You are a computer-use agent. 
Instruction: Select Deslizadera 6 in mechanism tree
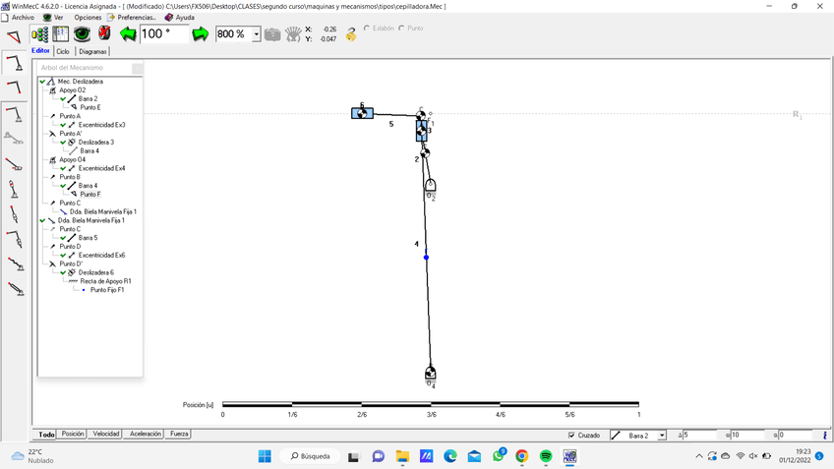(96, 272)
